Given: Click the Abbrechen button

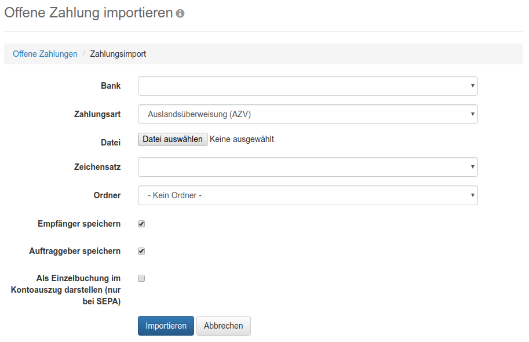Looking at the screenshot, I should click(223, 326).
